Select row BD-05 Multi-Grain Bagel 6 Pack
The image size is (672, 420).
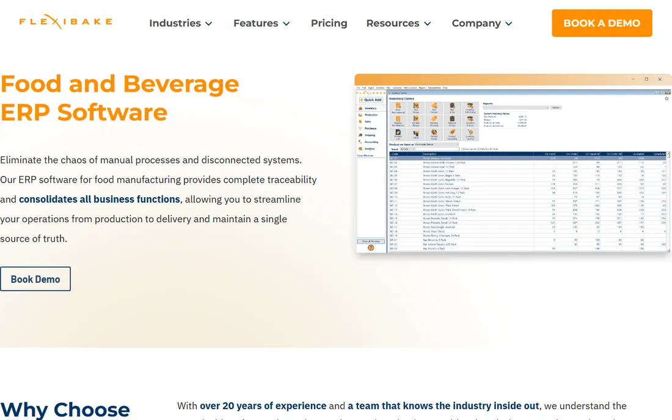click(527, 176)
